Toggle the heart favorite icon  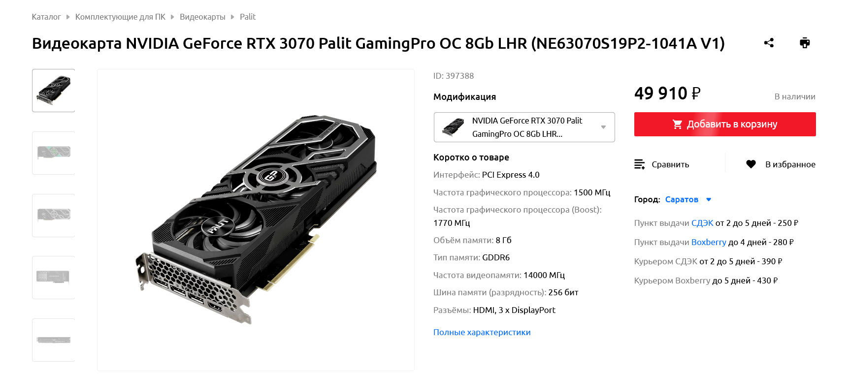point(750,164)
